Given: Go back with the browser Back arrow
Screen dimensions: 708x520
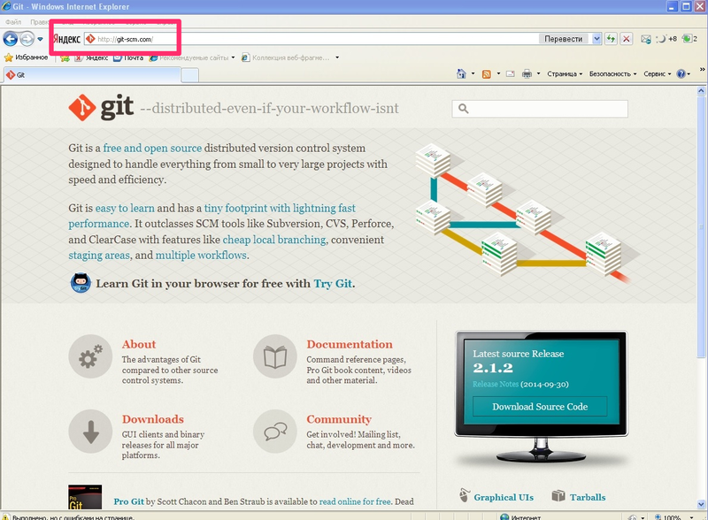Looking at the screenshot, I should point(11,39).
